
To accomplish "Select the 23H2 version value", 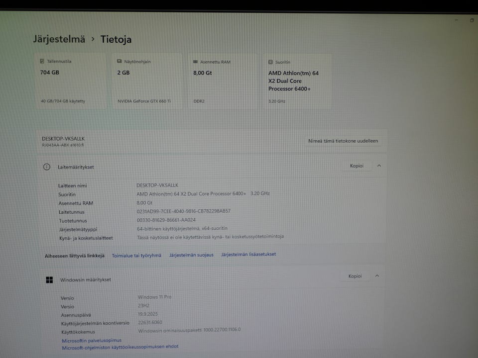I will tap(143, 305).
